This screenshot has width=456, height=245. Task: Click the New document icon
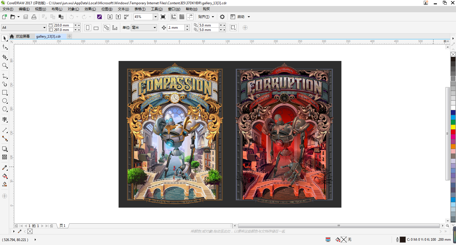[x=4, y=17]
